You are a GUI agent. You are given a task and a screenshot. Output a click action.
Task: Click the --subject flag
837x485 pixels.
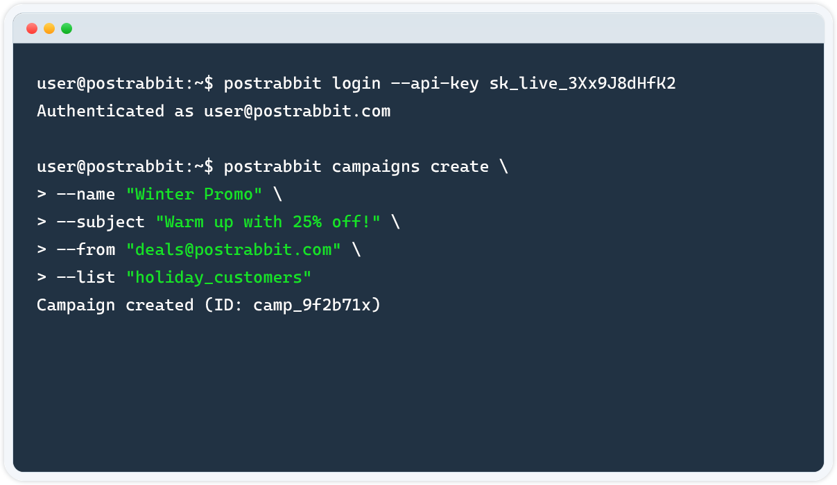click(101, 222)
